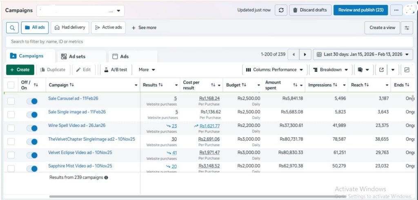Expand the Breakdown dropdown
418x200 pixels.
click(x=331, y=70)
